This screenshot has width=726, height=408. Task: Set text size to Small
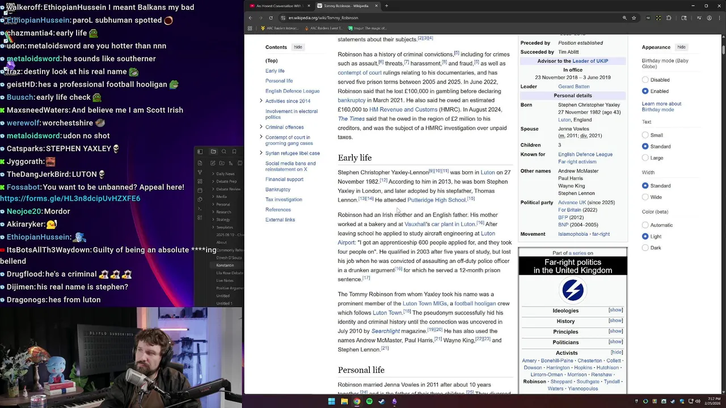(645, 135)
